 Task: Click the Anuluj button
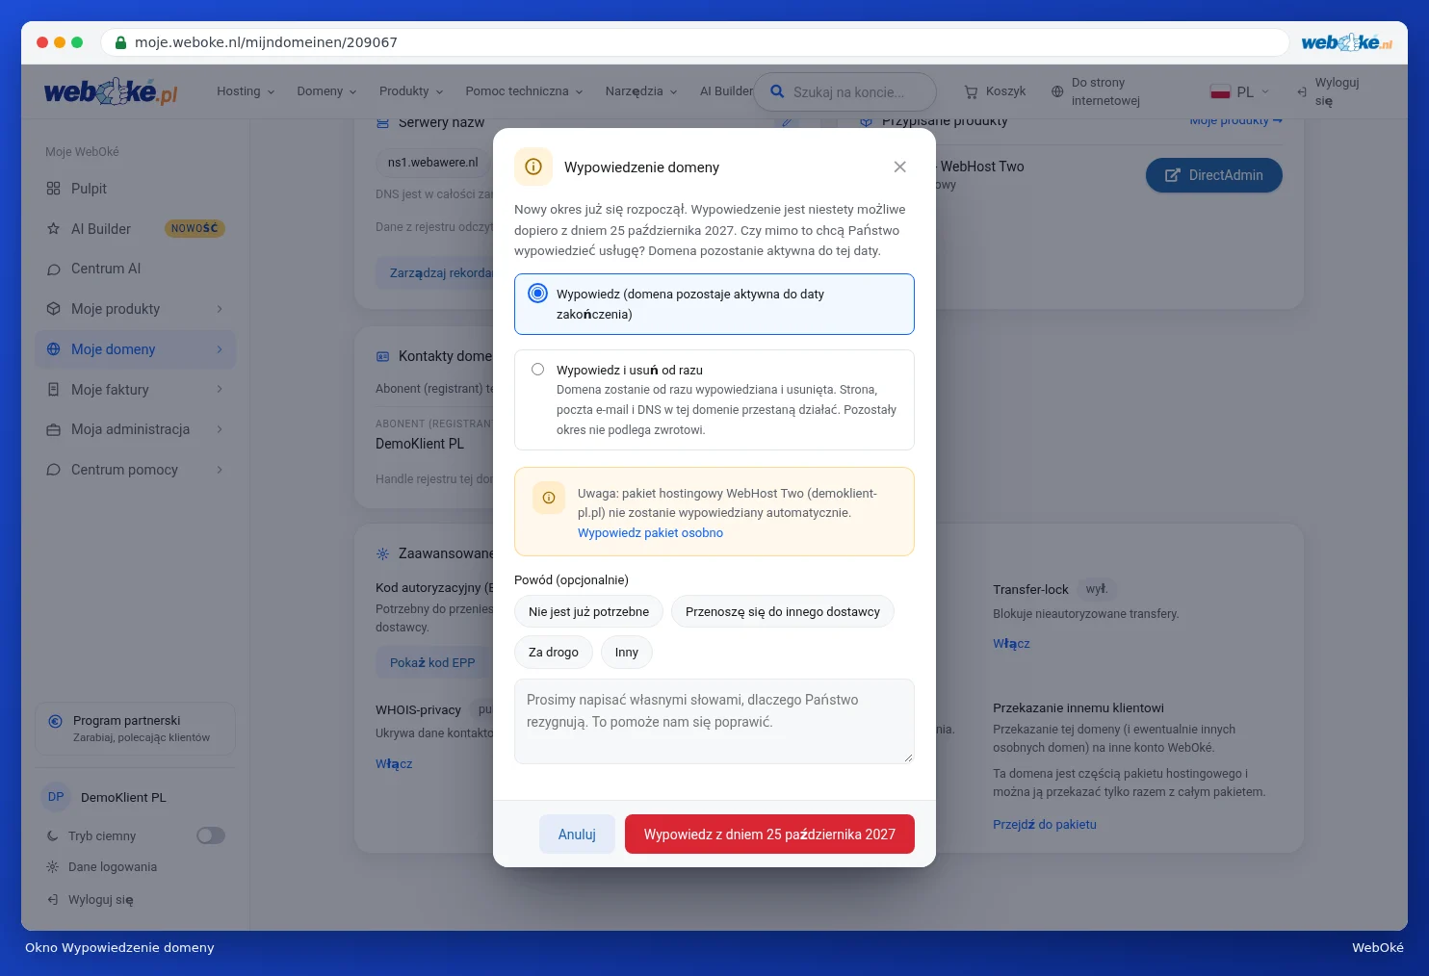tap(577, 835)
